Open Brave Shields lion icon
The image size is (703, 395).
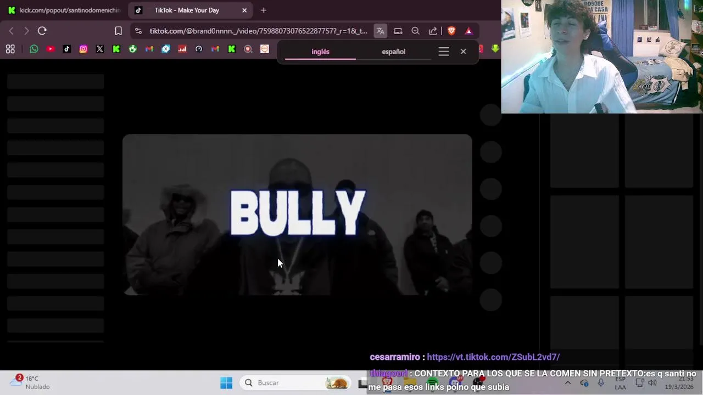(x=451, y=31)
